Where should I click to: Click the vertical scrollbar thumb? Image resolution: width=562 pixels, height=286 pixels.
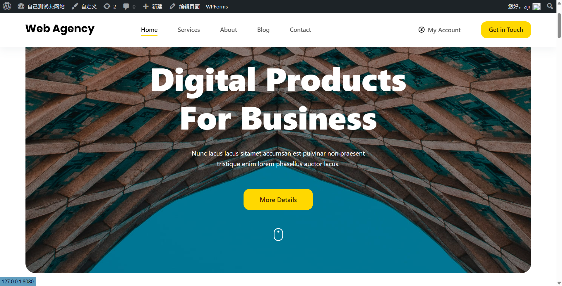pos(559,25)
